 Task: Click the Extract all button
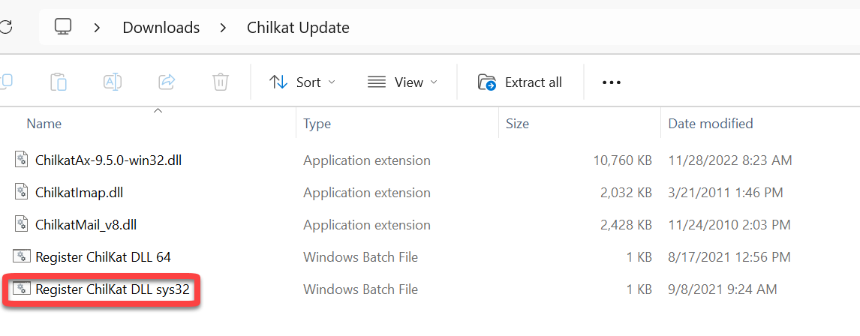[520, 82]
